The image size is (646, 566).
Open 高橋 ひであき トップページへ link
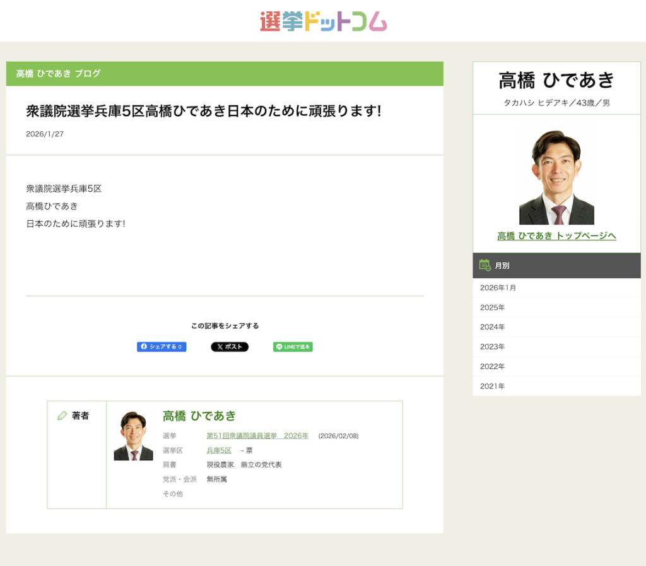click(556, 236)
